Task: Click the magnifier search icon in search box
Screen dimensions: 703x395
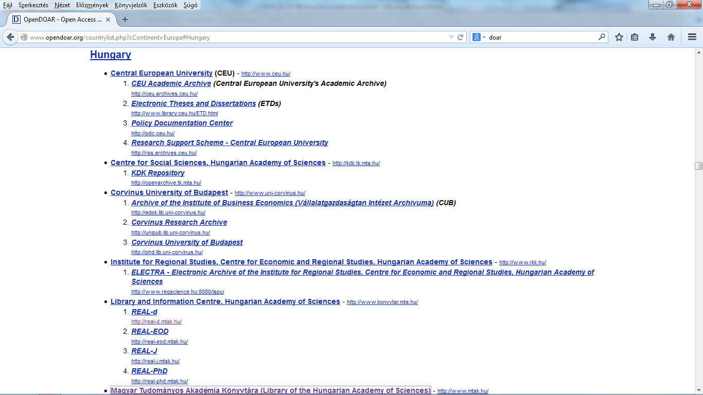Action: (x=602, y=37)
